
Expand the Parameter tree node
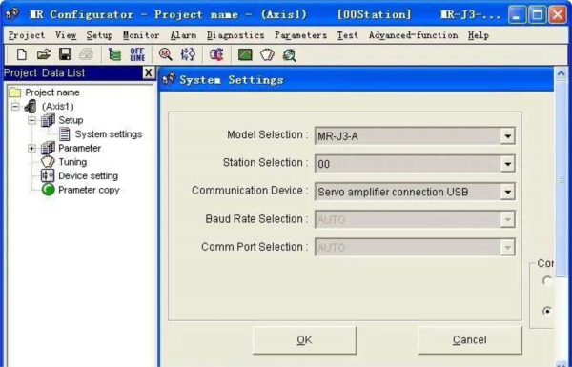[x=31, y=148]
